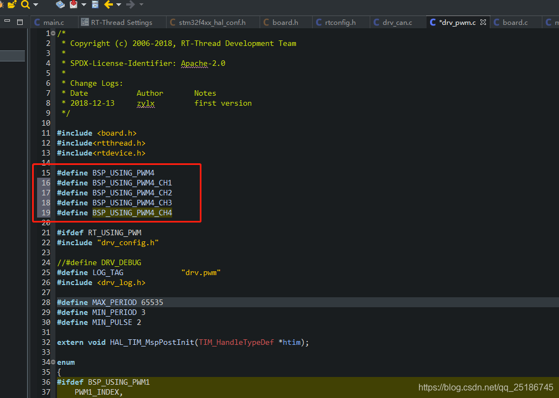
Task: Click the grayed forward navigation arrow icon
Action: (131, 4)
